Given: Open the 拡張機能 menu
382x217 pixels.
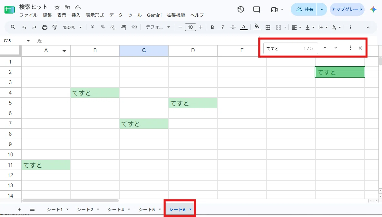Looking at the screenshot, I should pos(176,15).
